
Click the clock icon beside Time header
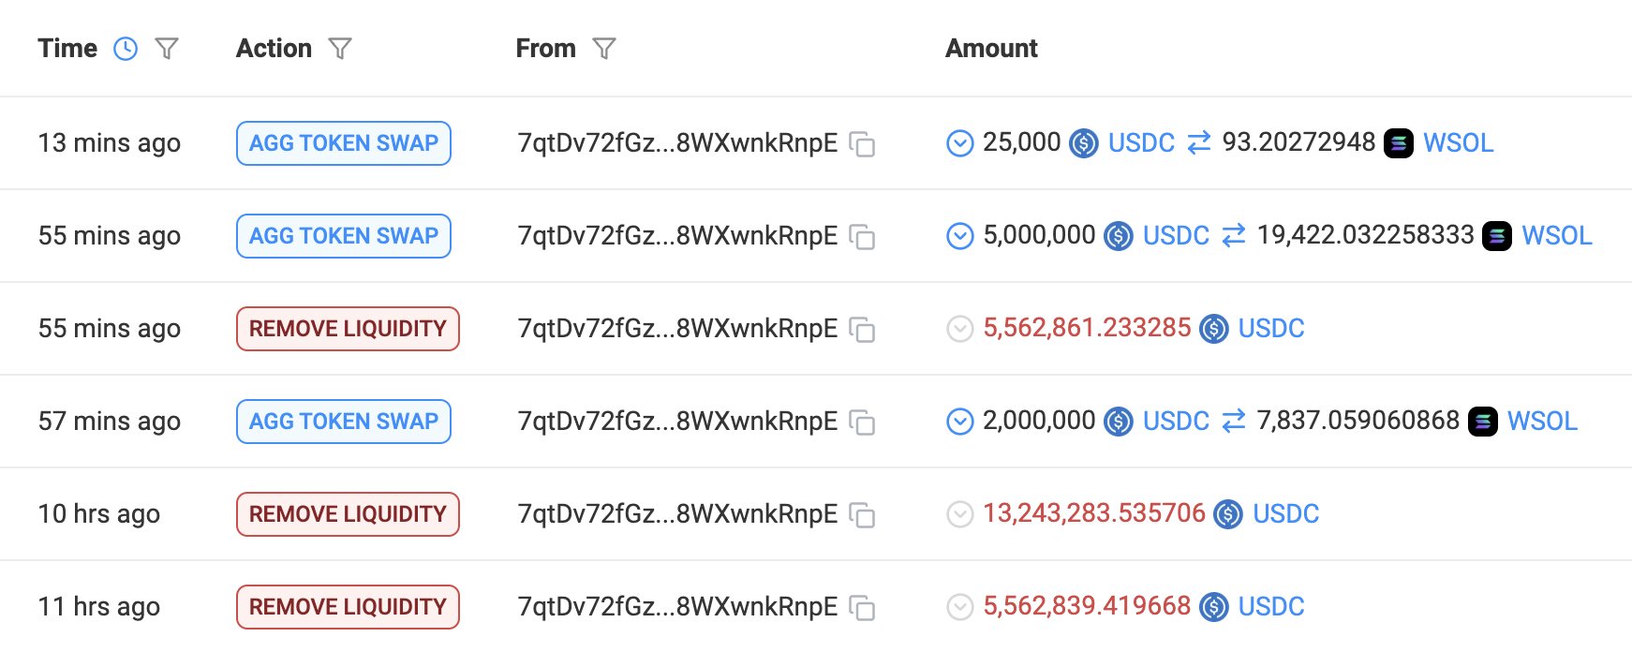(126, 49)
